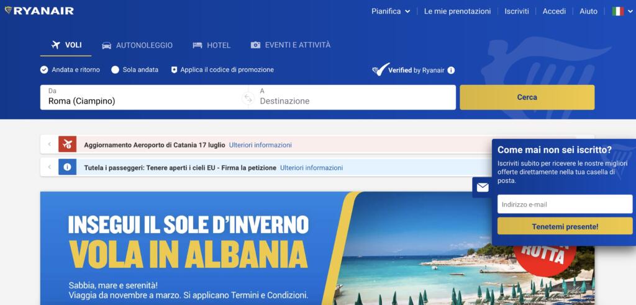The width and height of the screenshot is (636, 305).
Task: Click the red Catania airport alert icon
Action: click(x=67, y=144)
